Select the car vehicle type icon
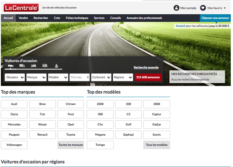This screenshot has width=233, height=167. point(11,65)
